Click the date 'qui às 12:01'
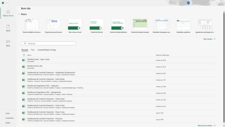Image resolution: width=225 pixels, height=127 pixels. click(160, 113)
